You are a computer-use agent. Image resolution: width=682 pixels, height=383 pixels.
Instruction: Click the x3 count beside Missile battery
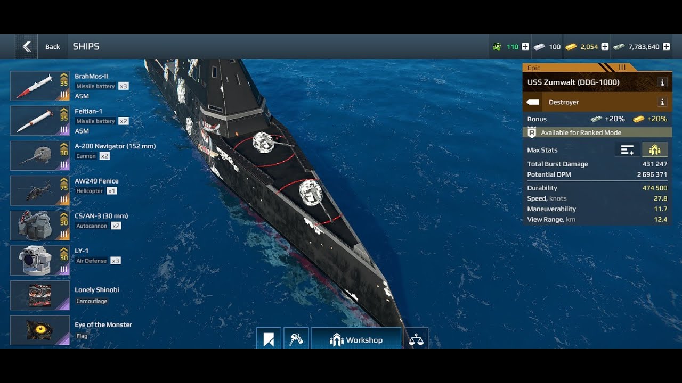(123, 86)
